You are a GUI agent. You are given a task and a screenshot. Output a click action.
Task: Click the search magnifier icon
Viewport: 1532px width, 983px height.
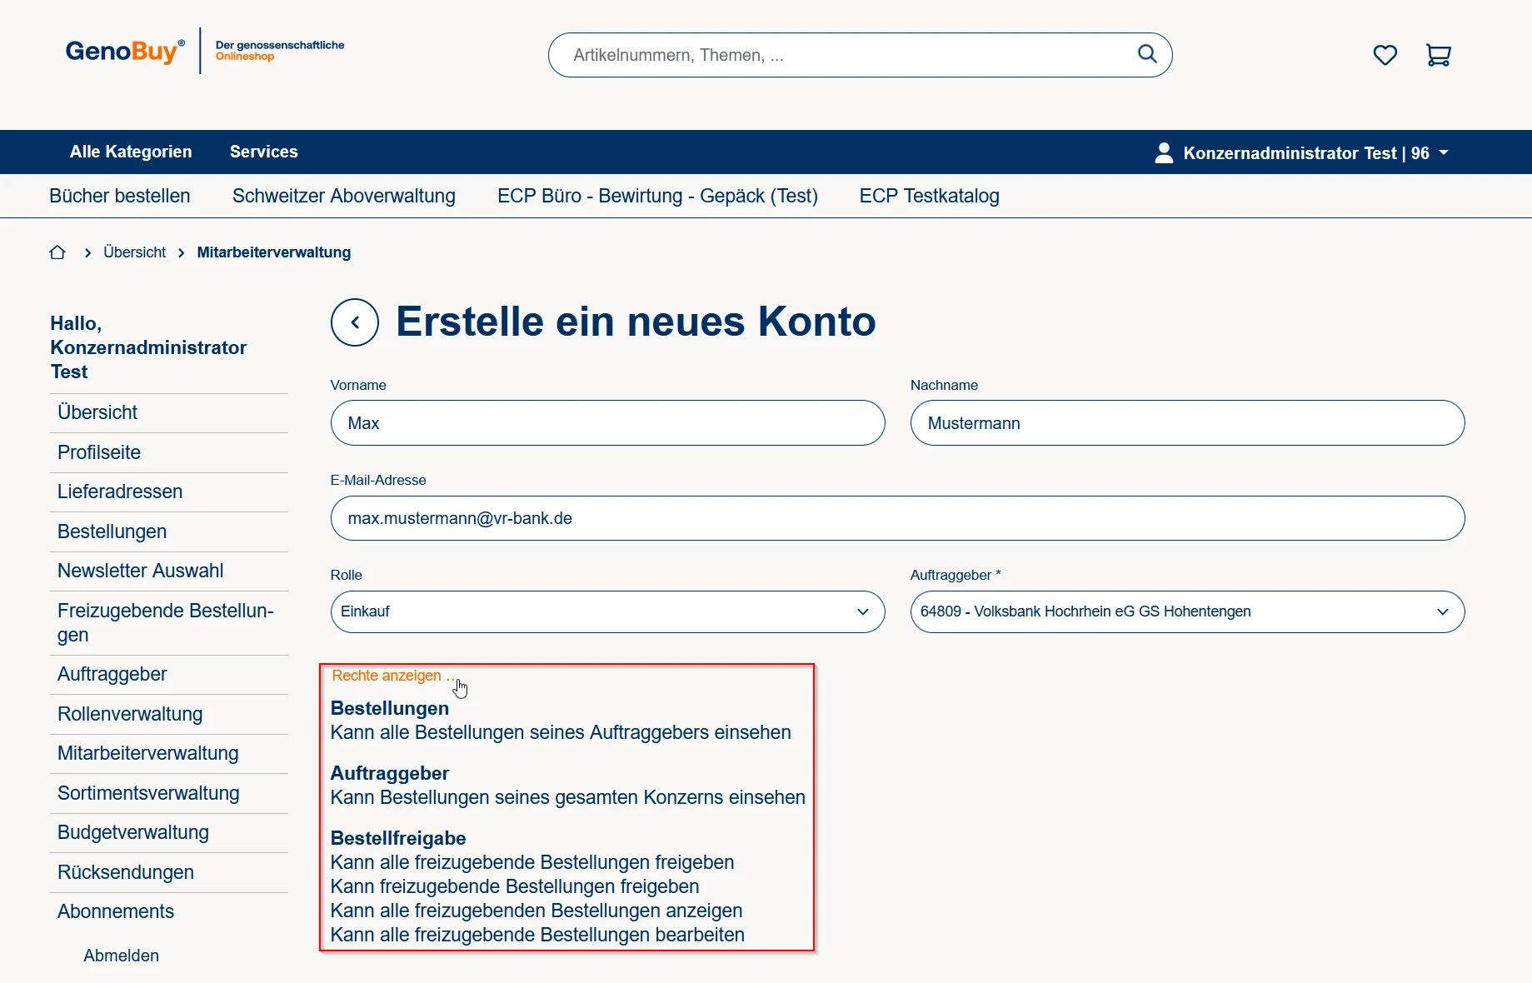(x=1147, y=54)
